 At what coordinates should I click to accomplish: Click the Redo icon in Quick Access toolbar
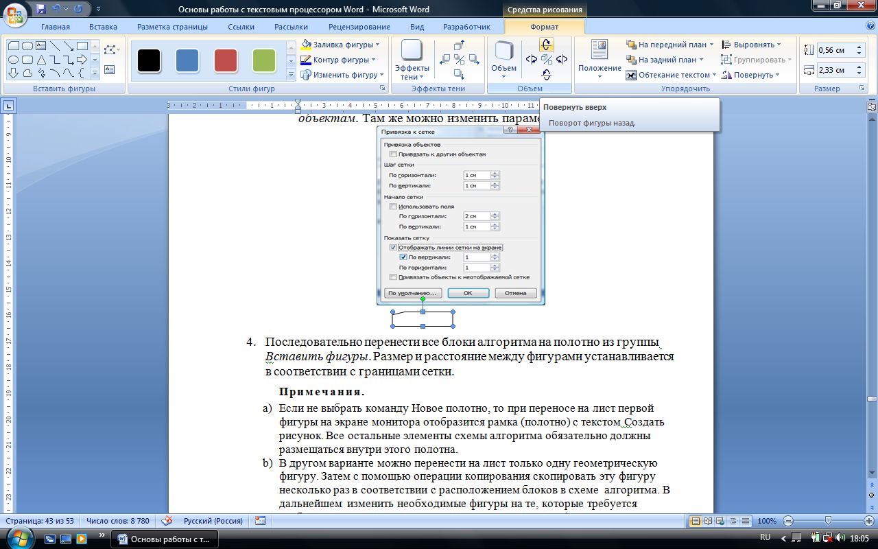(78, 10)
